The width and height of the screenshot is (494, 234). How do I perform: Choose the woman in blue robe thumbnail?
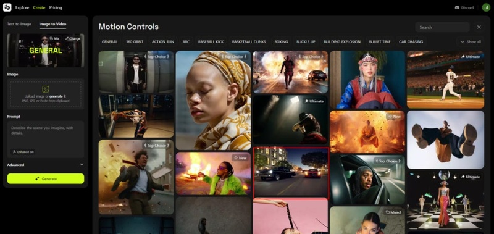click(x=367, y=80)
